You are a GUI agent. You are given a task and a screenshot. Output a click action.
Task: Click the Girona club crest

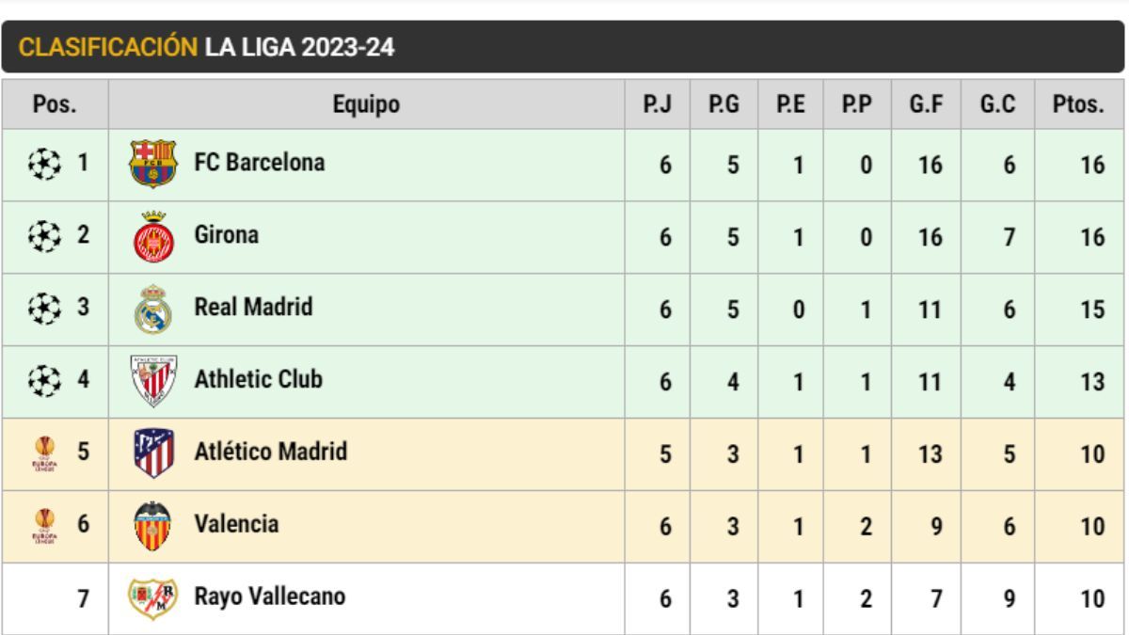point(152,237)
